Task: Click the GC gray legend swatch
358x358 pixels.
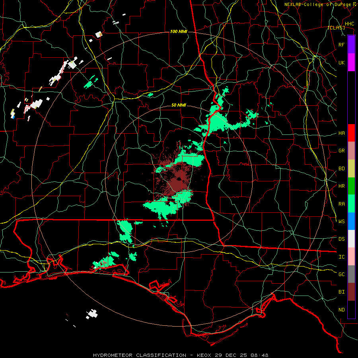Action: [x=351, y=274]
